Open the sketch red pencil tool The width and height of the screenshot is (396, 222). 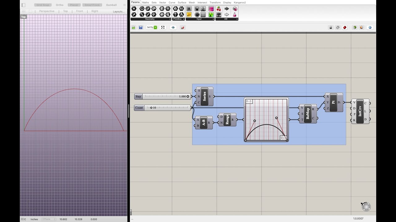pyautogui.click(x=183, y=27)
